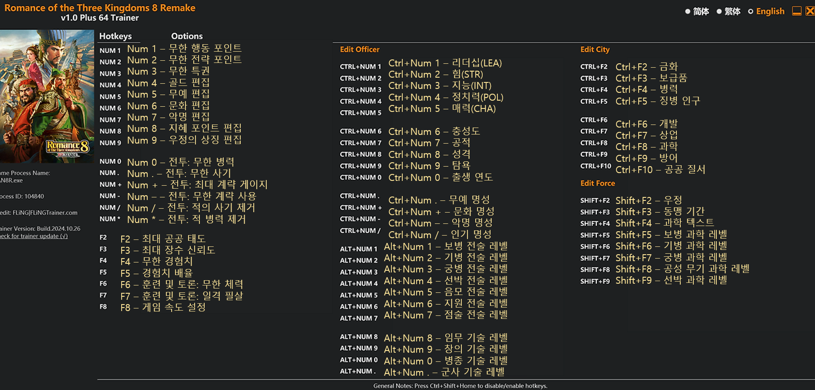Click the check for trainer update link
Viewport: 815px width, 390px height.
pos(33,236)
